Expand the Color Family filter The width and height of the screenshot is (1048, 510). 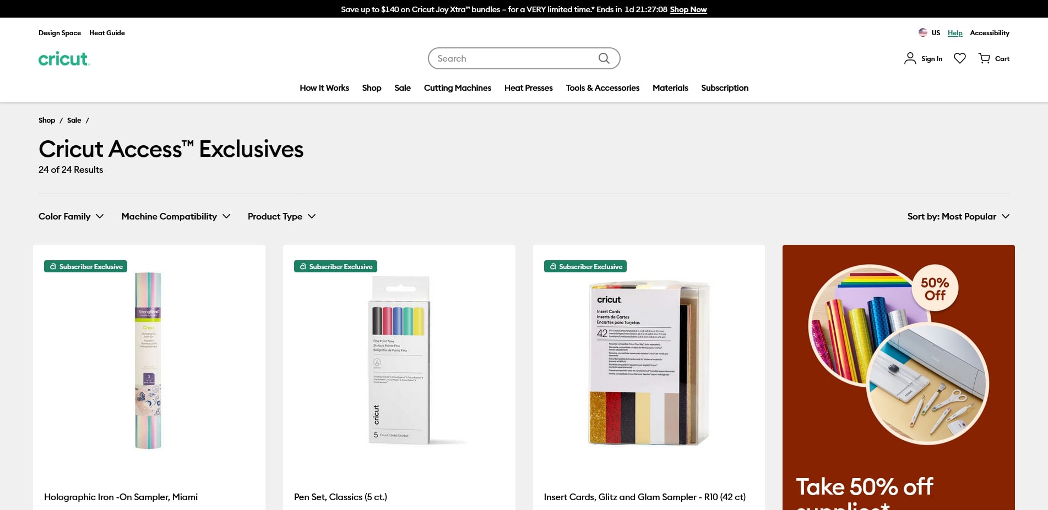[x=71, y=216]
